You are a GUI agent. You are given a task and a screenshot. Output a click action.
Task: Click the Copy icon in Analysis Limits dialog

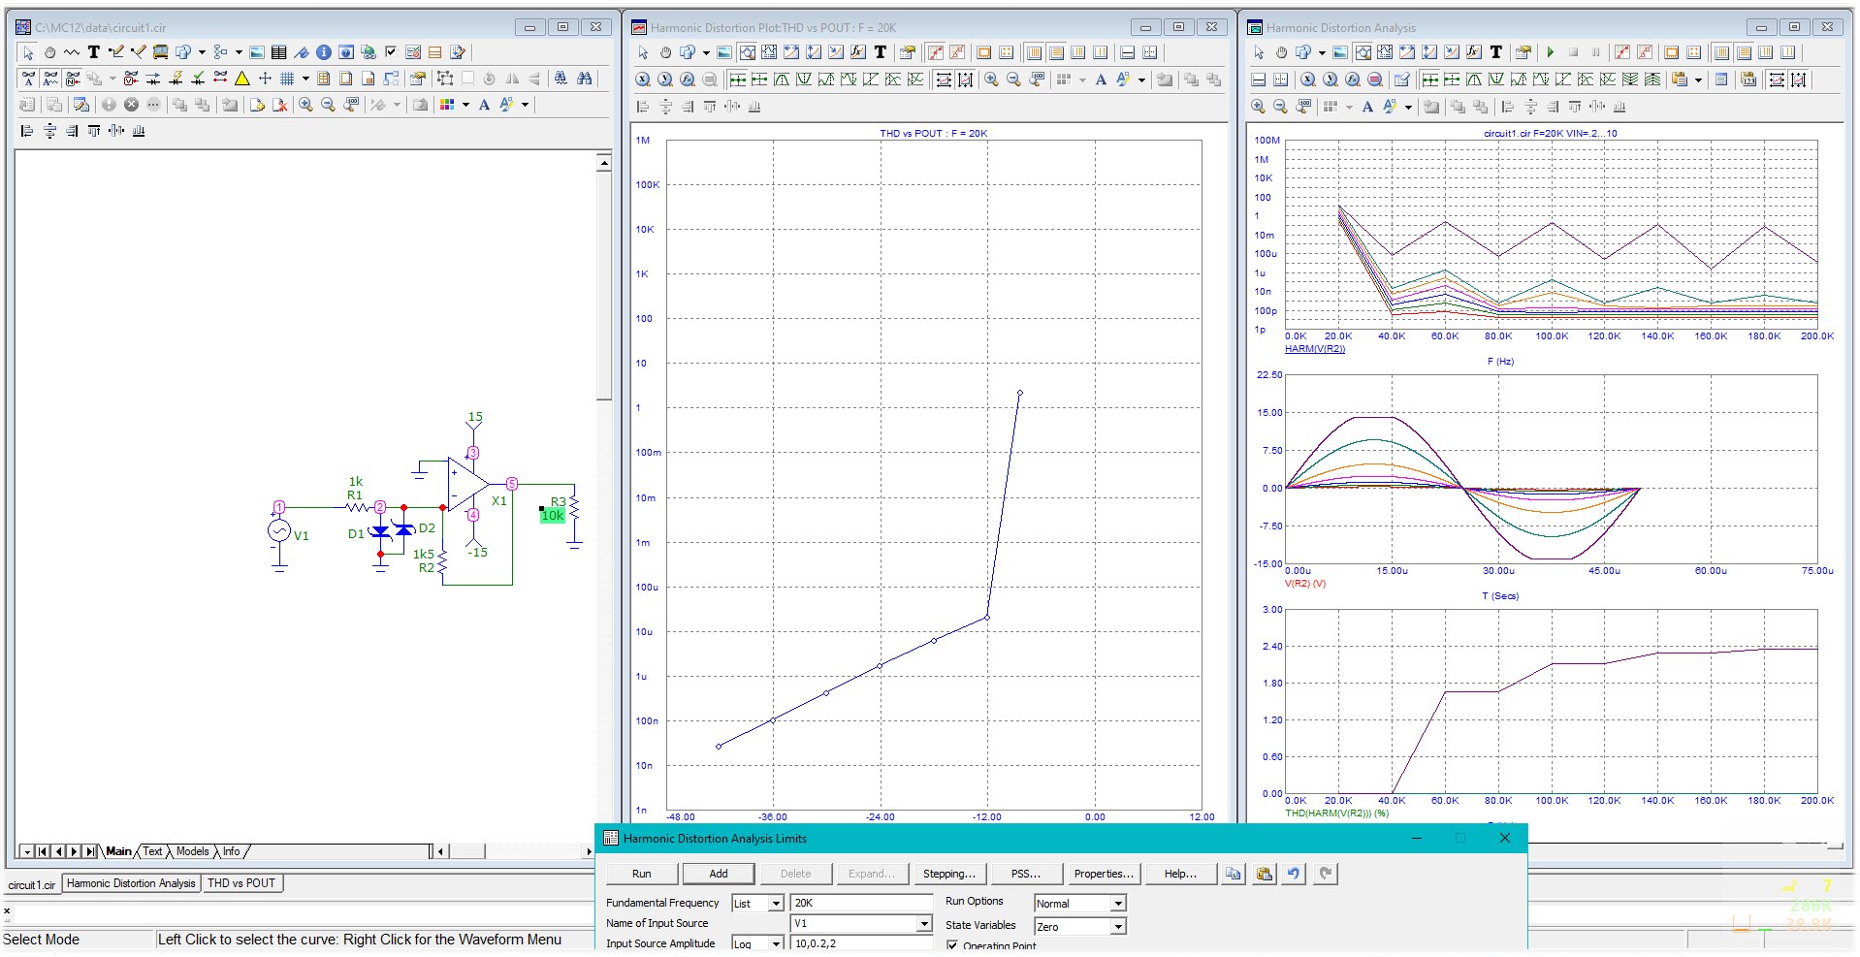[x=1233, y=874]
